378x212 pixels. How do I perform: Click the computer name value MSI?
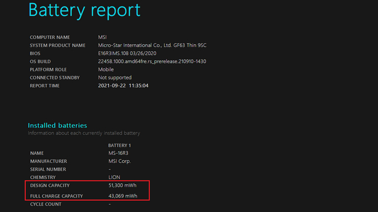102,37
